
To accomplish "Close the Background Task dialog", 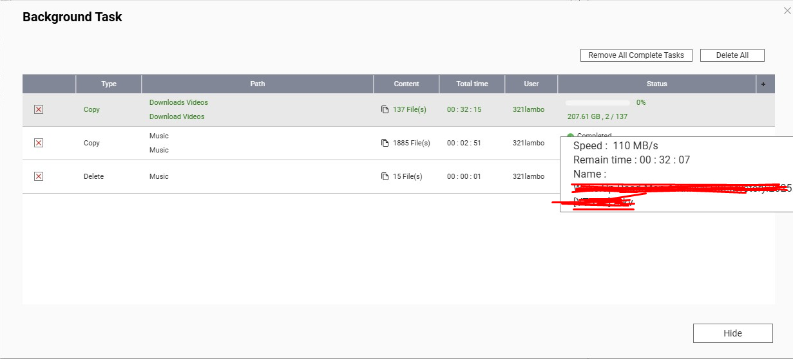I will pos(787,10).
